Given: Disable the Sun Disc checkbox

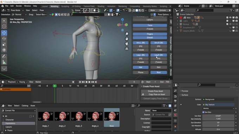Looking at the screenshot, I should (203, 112).
